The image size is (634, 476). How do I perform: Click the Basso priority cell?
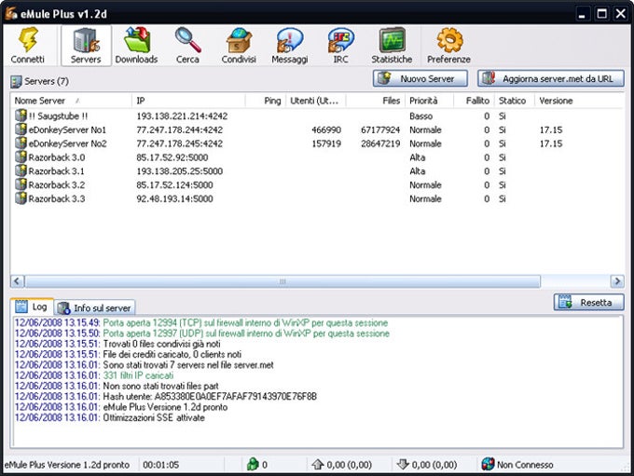(420, 116)
